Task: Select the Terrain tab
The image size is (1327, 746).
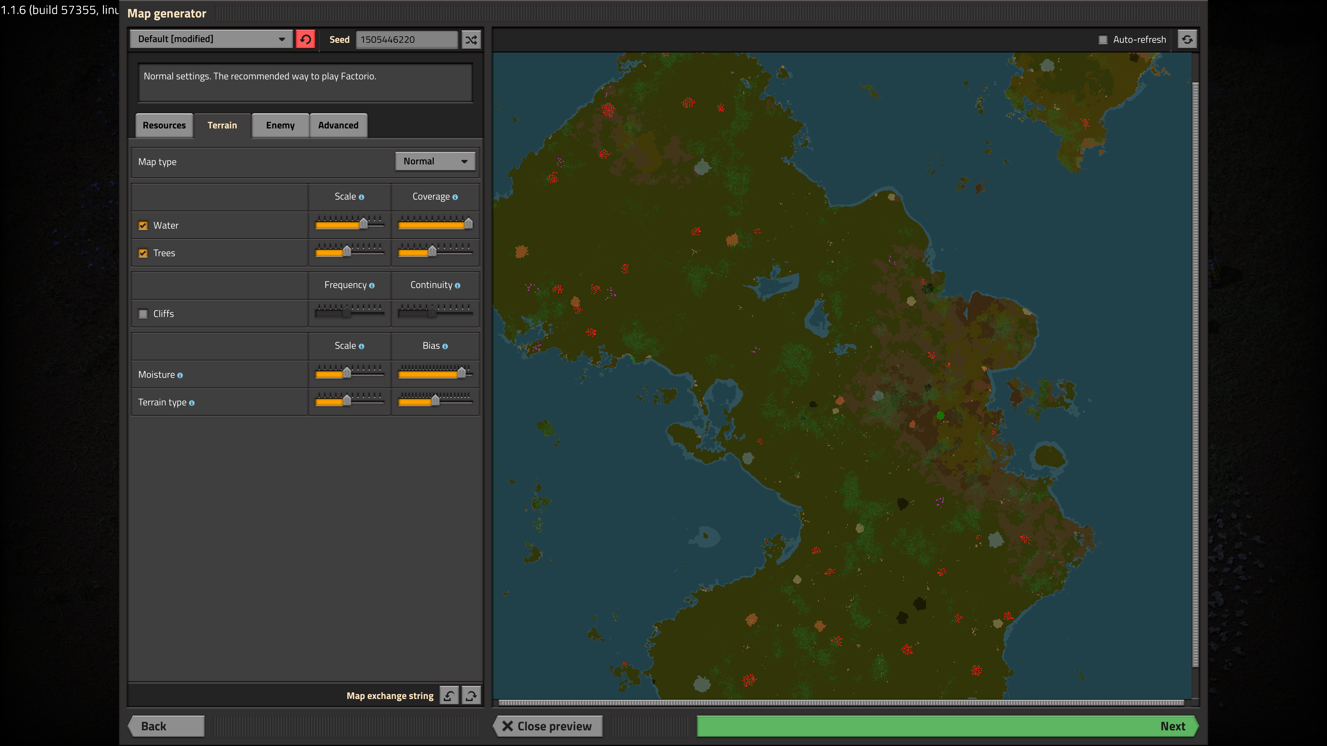Action: (x=222, y=125)
